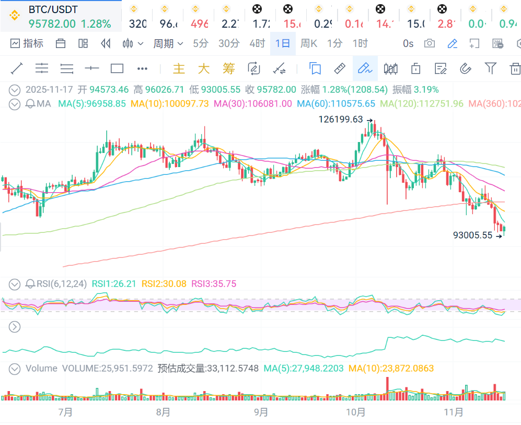
Task: Collapse the MA indicator row
Action: [x=15, y=104]
